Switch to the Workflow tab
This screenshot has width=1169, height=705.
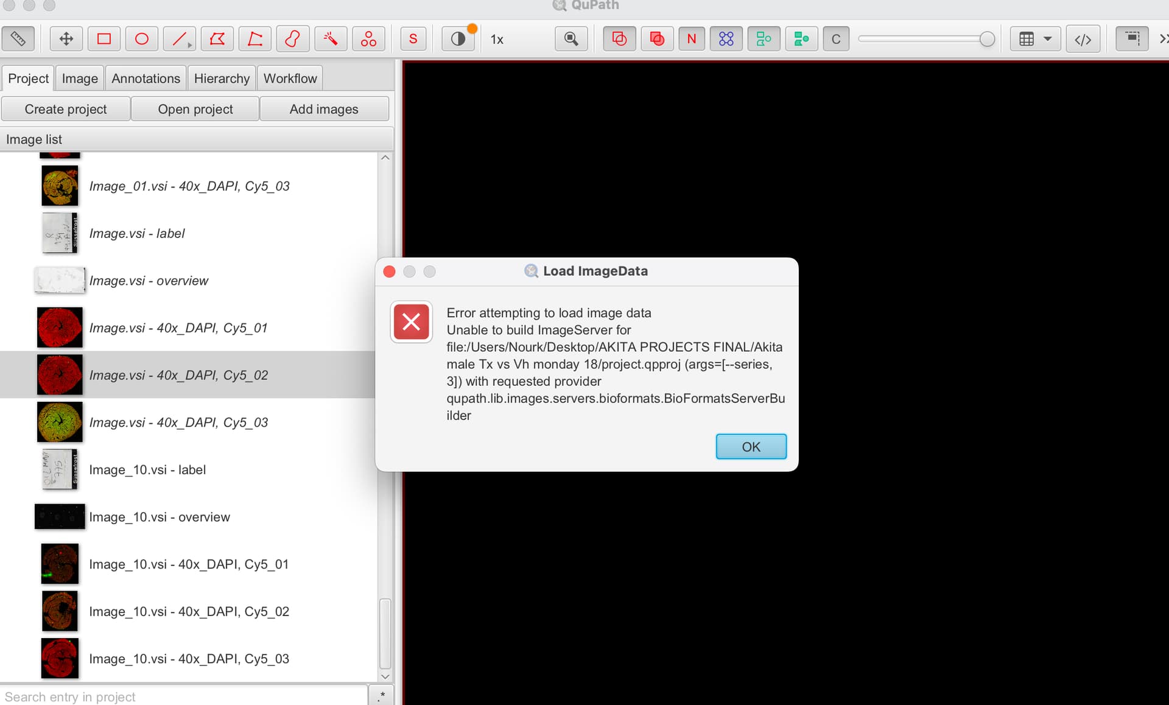290,78
